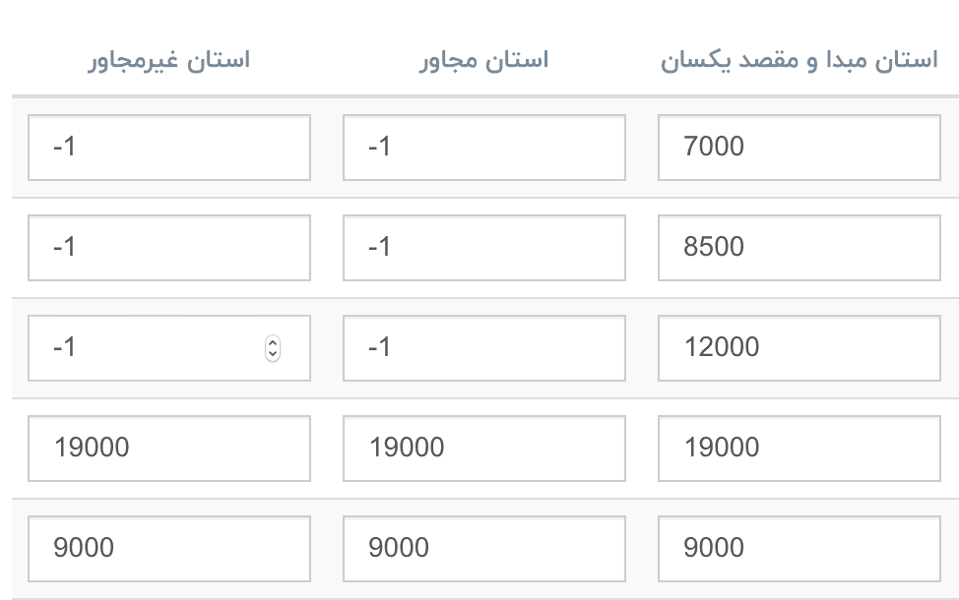The width and height of the screenshot is (959, 600).
Task: Select the استان مجاور field in the 8500 row
Action: pos(483,248)
